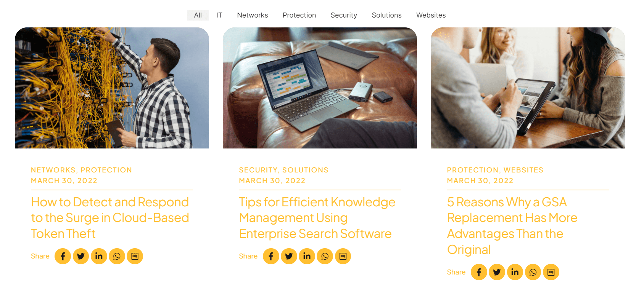Screen dimensions: 636x292
Task: Open Tips for Efficient Knowledge Management article
Action: tap(317, 218)
